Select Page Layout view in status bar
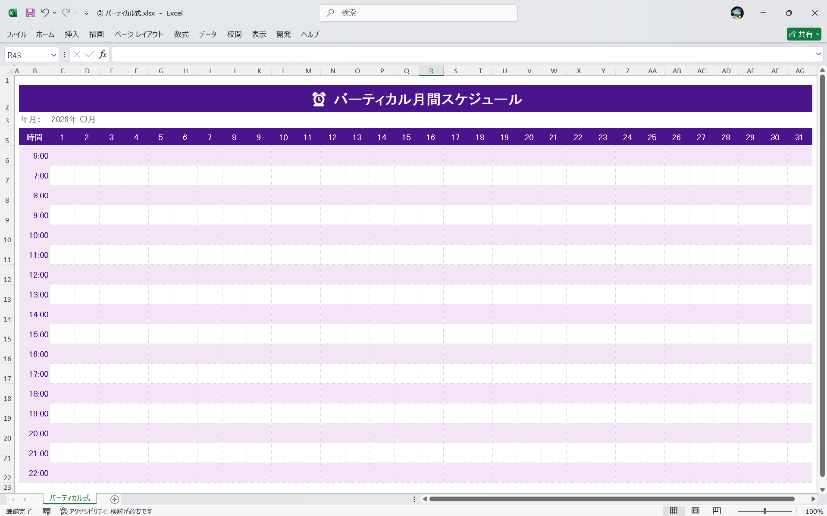 coord(695,511)
